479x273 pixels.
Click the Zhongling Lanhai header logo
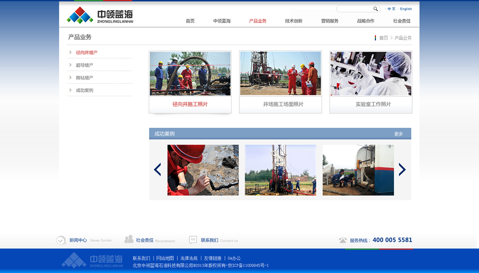(x=100, y=16)
